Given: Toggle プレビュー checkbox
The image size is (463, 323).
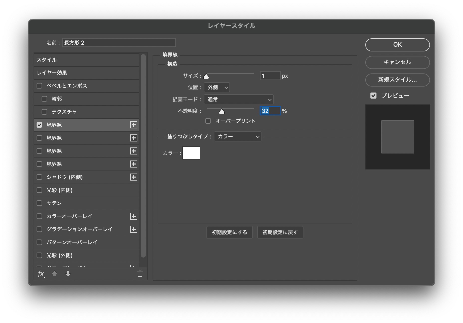Looking at the screenshot, I should [x=373, y=96].
